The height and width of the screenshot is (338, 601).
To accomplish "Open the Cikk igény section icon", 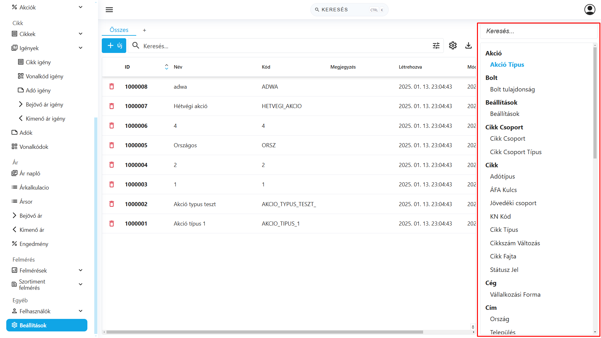I will [x=21, y=62].
